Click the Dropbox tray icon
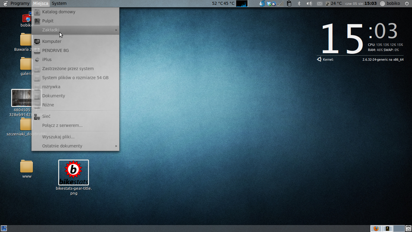The image size is (412, 232). [268, 3]
